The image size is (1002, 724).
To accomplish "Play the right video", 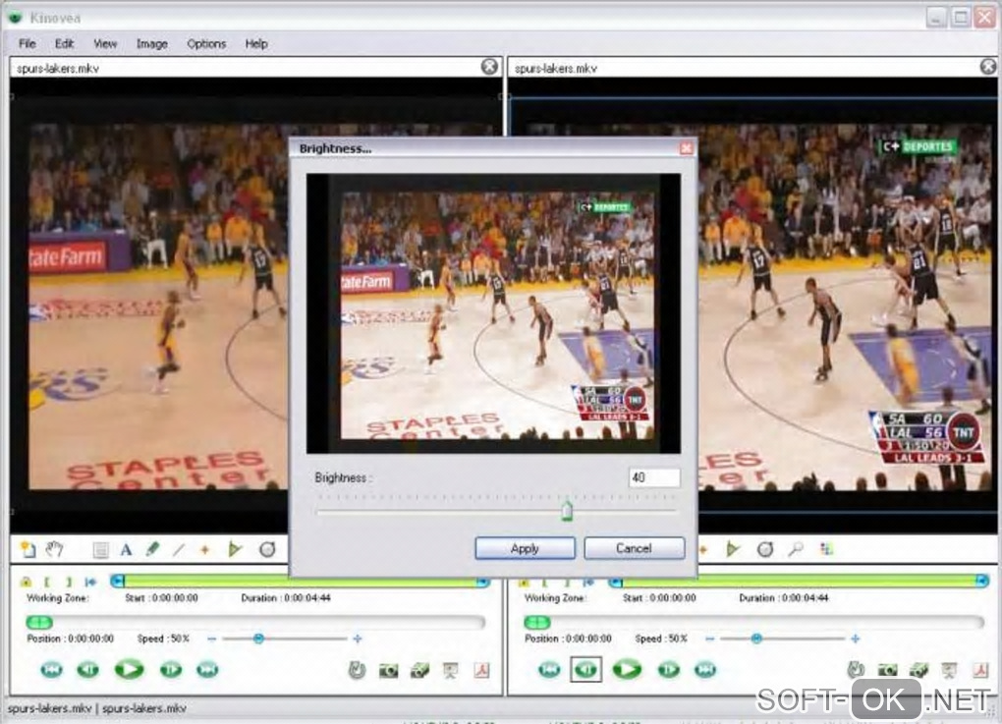I will pos(627,670).
